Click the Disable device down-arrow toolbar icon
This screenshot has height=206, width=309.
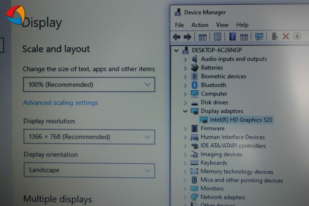tap(297, 36)
